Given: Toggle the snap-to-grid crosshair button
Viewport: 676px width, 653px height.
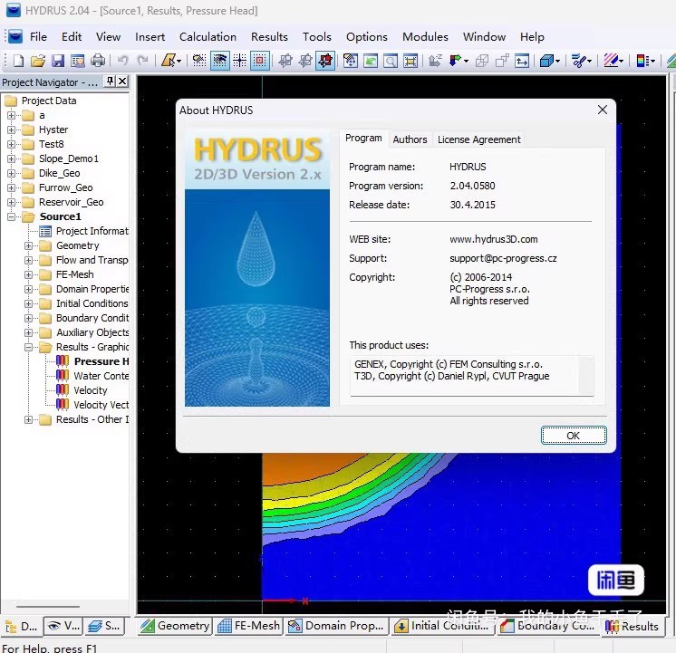Looking at the screenshot, I should 240,61.
